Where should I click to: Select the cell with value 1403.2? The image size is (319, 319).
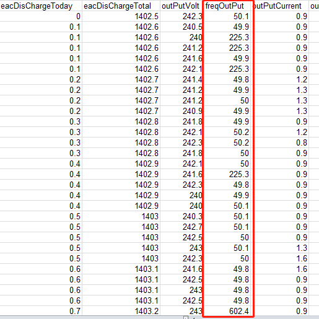coord(121,311)
